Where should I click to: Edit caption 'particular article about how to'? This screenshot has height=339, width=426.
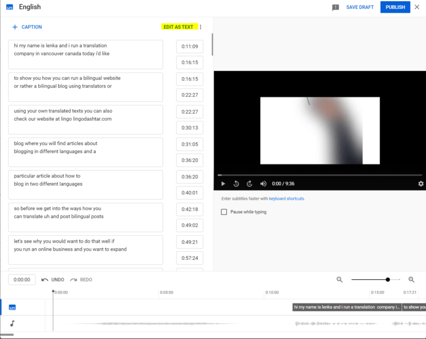pyautogui.click(x=85, y=185)
